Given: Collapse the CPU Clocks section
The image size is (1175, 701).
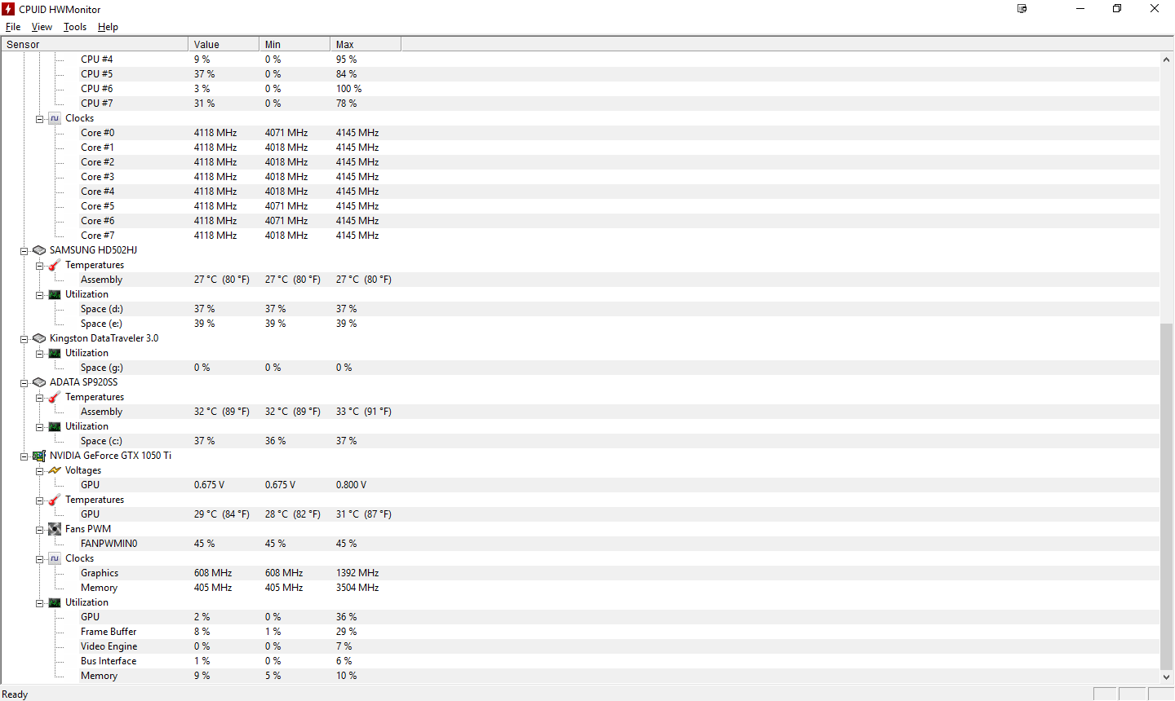Looking at the screenshot, I should coord(39,119).
